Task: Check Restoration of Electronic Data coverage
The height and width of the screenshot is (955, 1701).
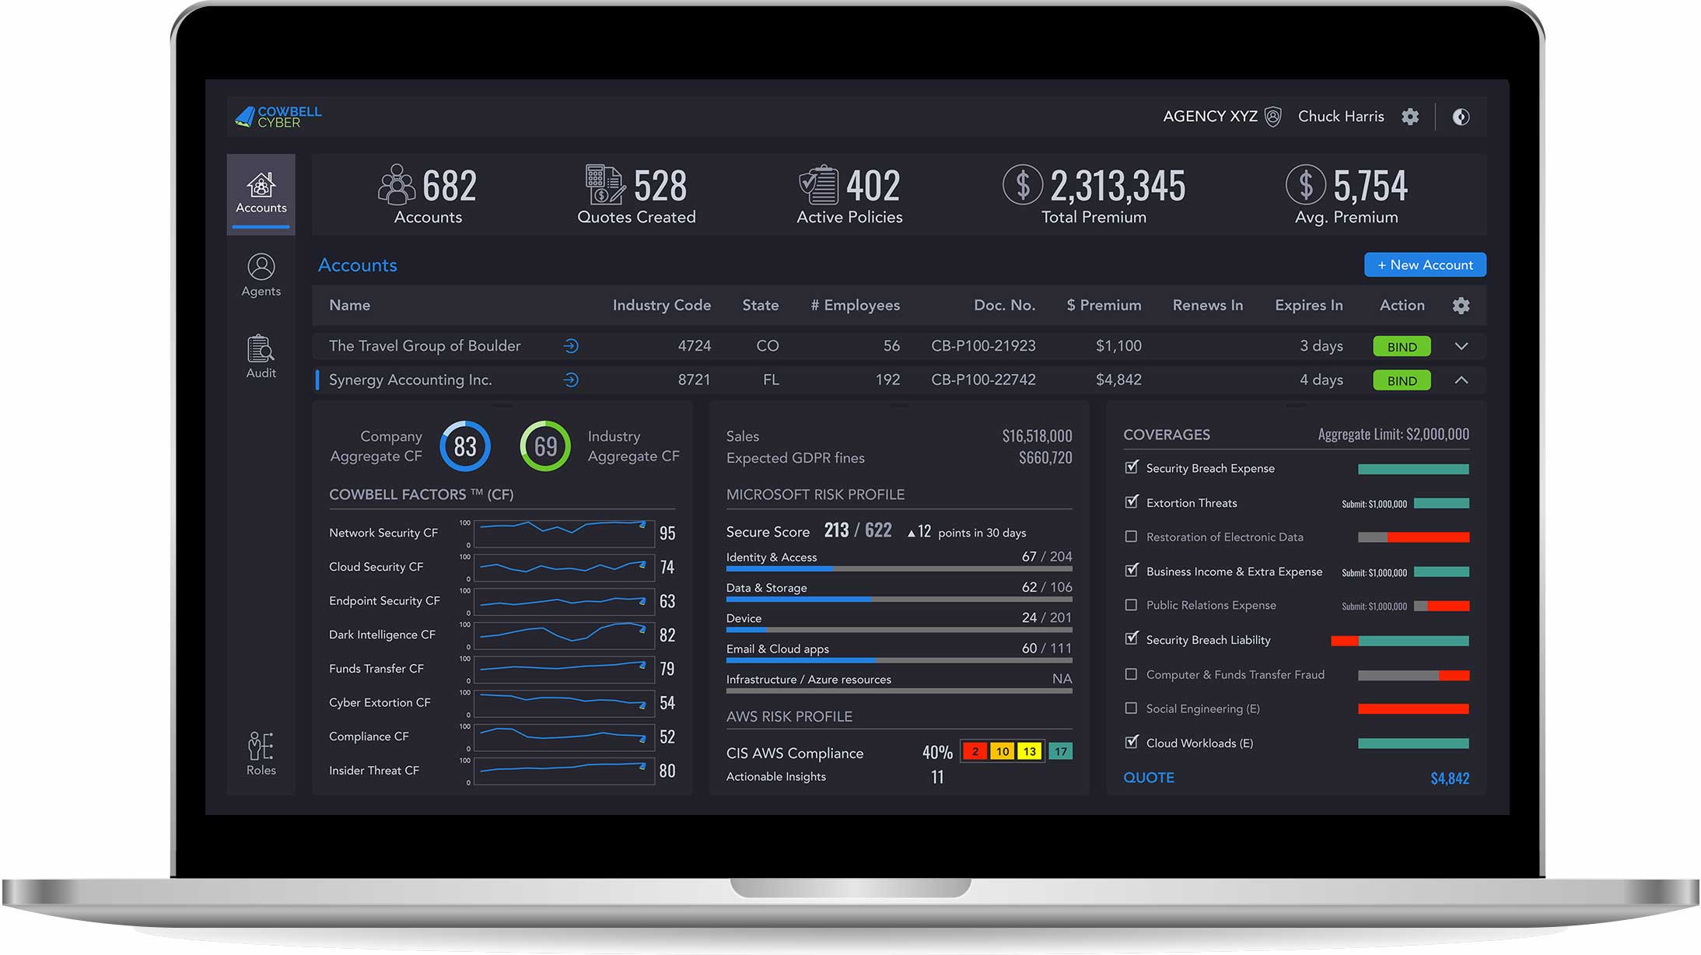Action: (1131, 537)
